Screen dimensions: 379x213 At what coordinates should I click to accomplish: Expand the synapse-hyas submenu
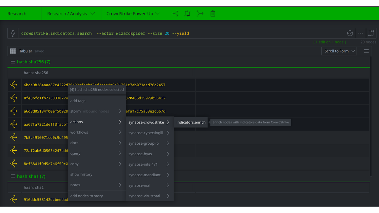point(150,154)
